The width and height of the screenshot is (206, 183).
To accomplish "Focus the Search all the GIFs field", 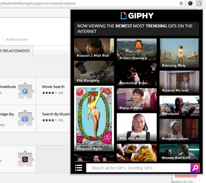I will pyautogui.click(x=138, y=168).
